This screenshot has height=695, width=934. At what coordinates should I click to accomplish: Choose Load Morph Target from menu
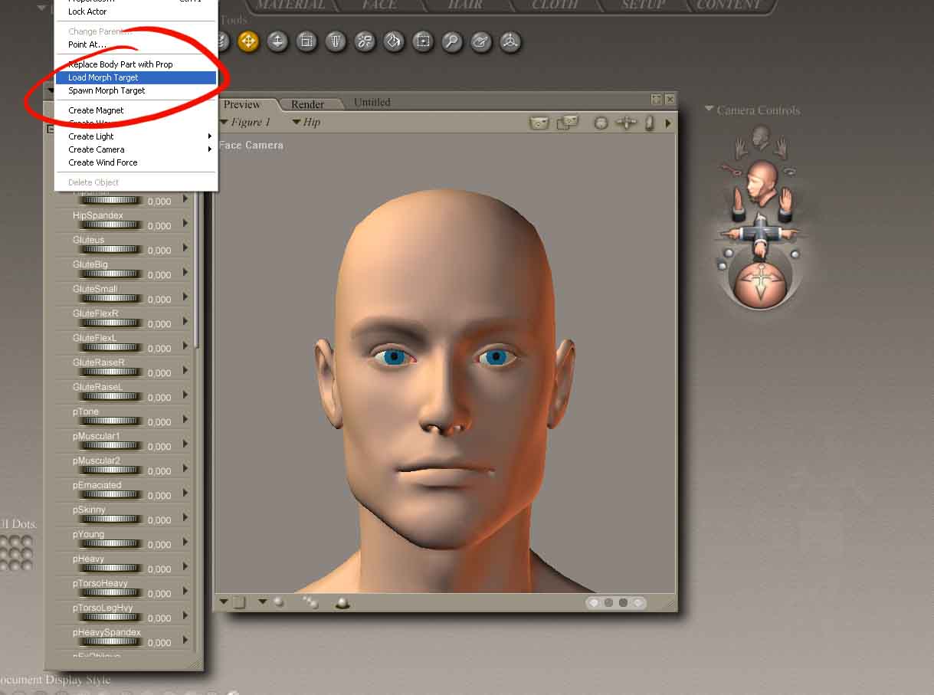[136, 77]
